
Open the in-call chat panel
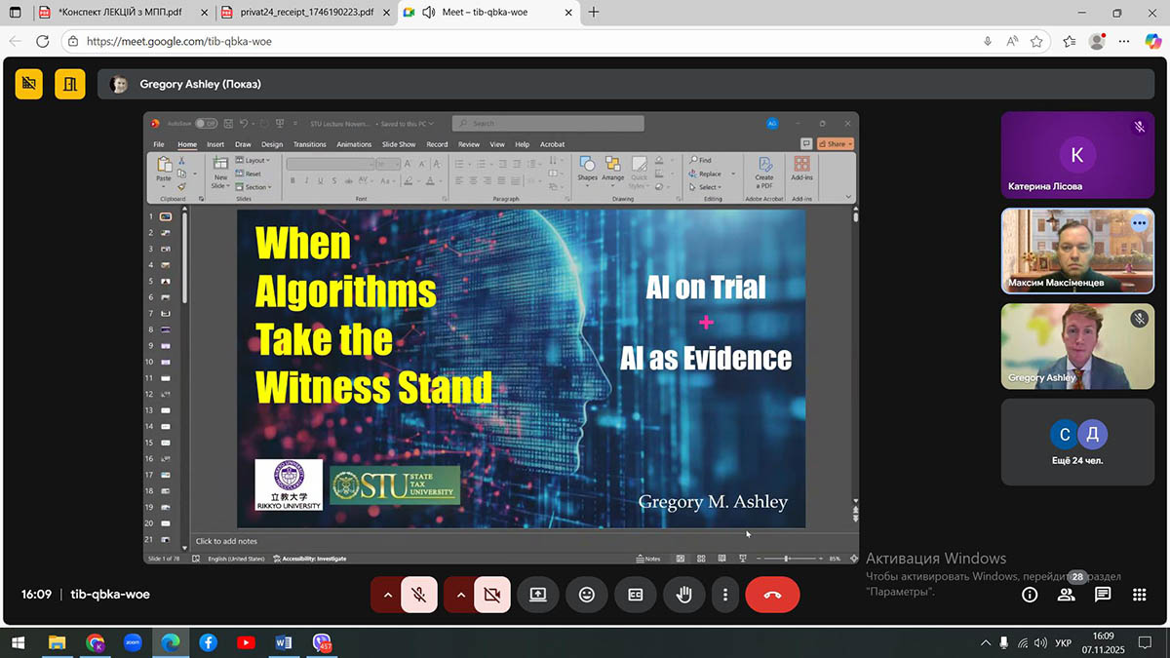tap(1103, 595)
